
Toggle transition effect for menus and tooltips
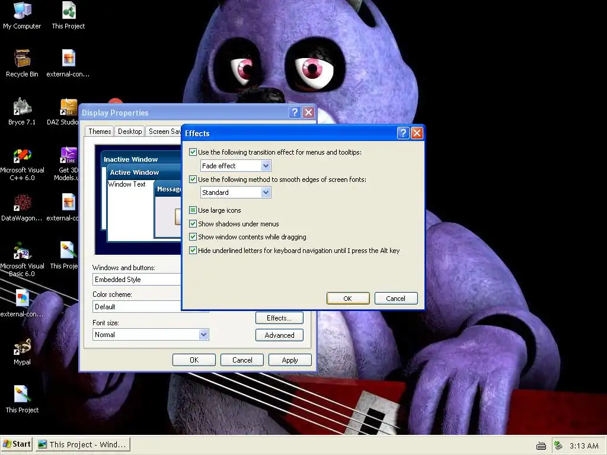click(x=193, y=152)
